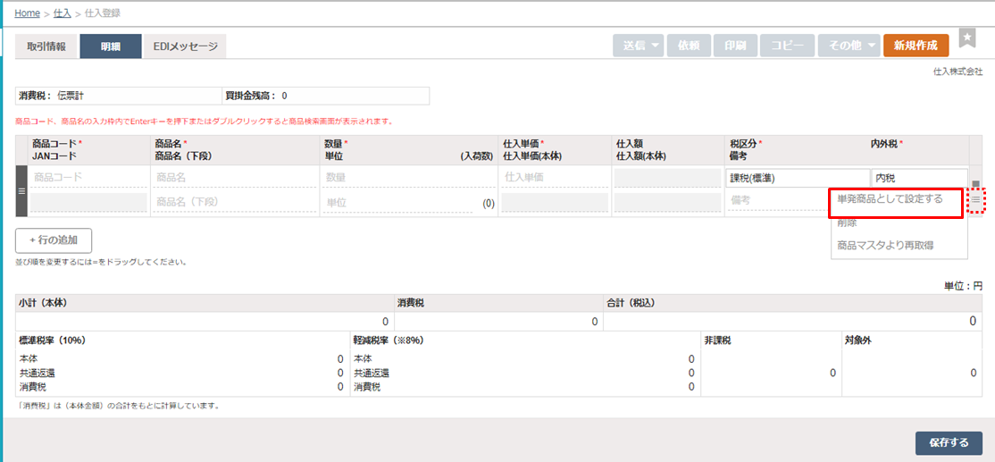Image resolution: width=995 pixels, height=462 pixels.
Task: Click the 新規作成 button
Action: pyautogui.click(x=916, y=46)
